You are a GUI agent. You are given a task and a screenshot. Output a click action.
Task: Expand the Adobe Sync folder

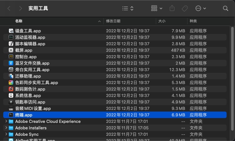point(6,134)
